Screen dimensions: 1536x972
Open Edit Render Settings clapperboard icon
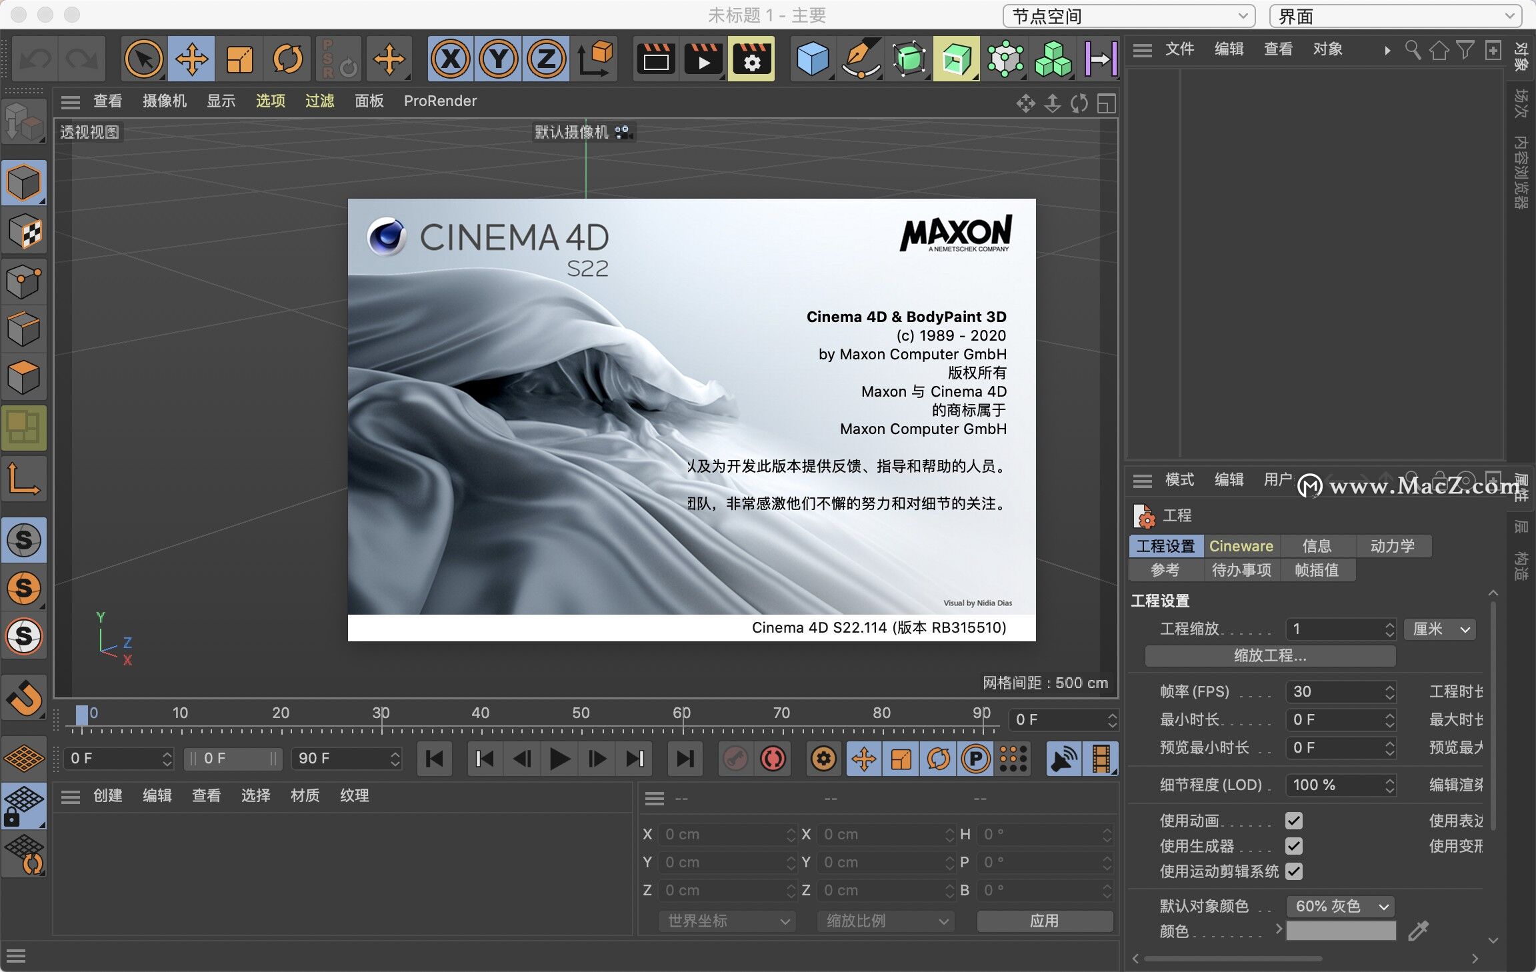click(x=751, y=59)
